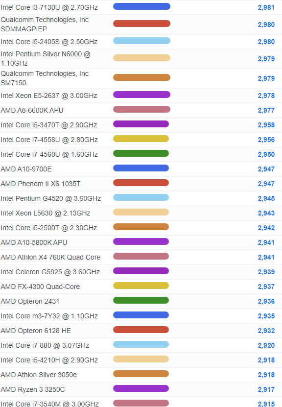Screen dimensions: 282x407
Task: Select AMD A8-6600K APU row name
Action: pyautogui.click(x=32, y=110)
